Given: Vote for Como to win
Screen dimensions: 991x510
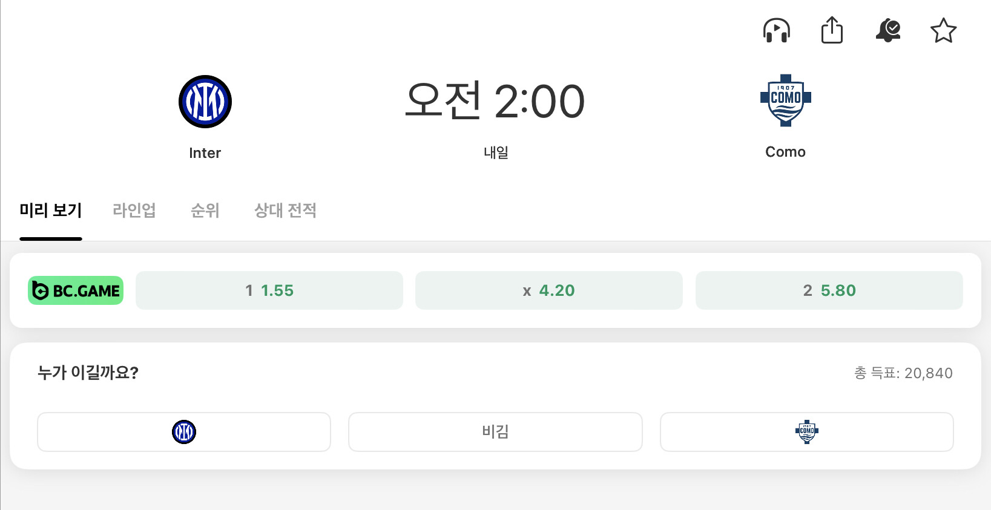Looking at the screenshot, I should tap(806, 432).
